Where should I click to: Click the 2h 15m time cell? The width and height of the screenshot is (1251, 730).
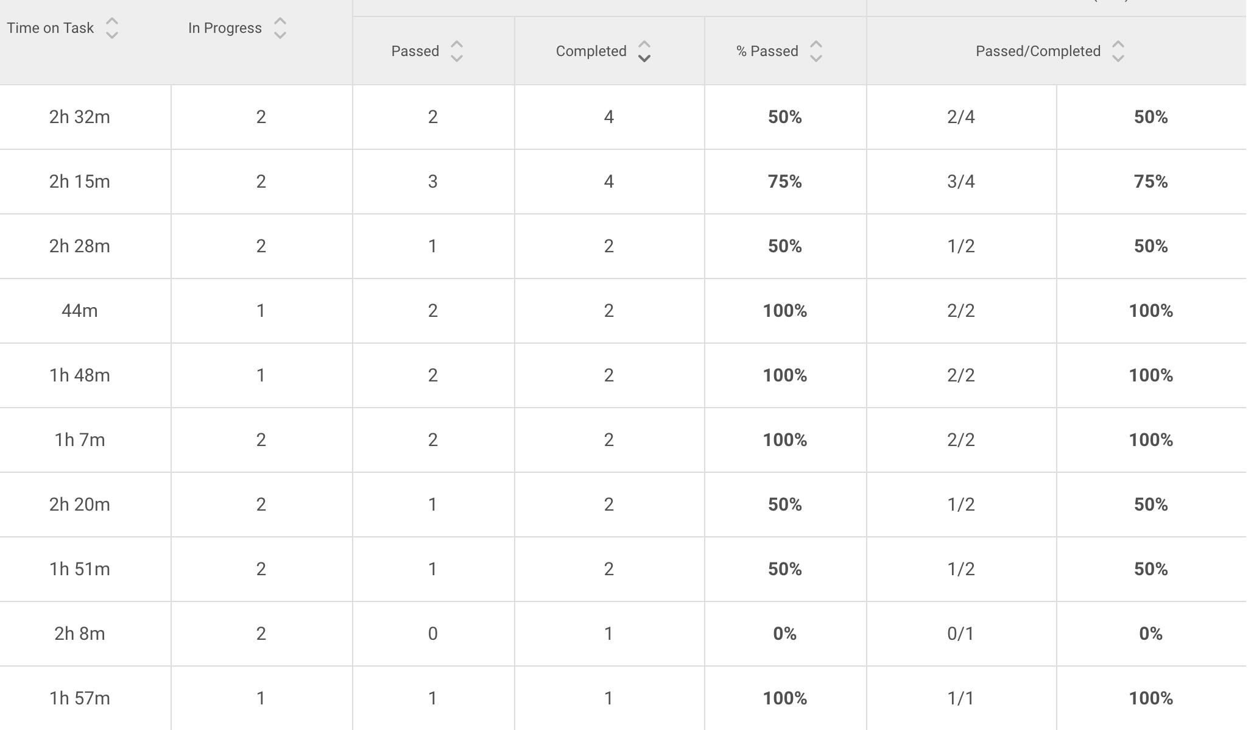coord(80,182)
